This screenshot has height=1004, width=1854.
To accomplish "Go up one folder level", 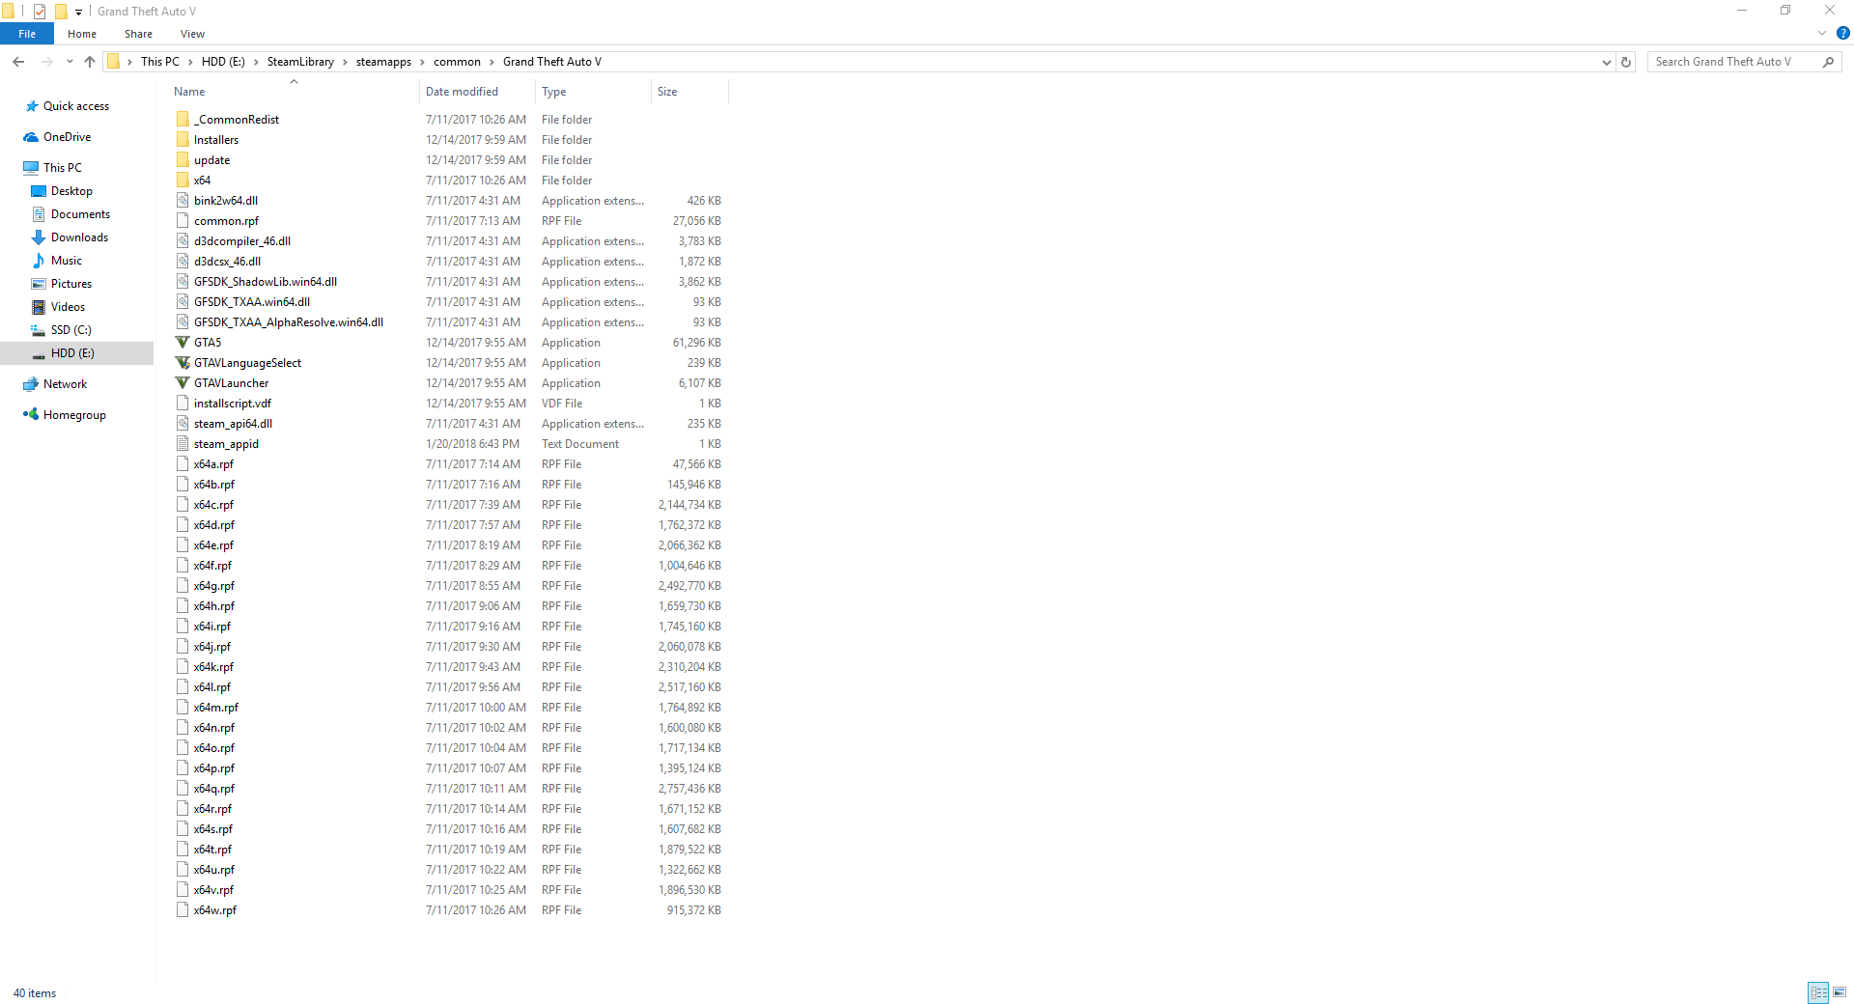I will [x=90, y=62].
